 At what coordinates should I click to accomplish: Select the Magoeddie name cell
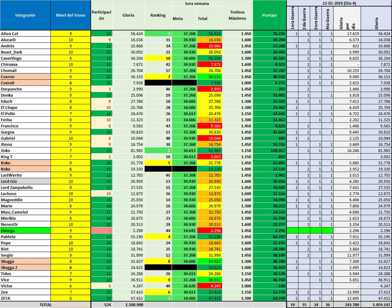tap(25, 200)
